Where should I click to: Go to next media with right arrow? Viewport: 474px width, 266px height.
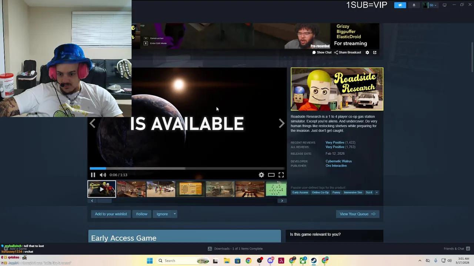(x=282, y=123)
